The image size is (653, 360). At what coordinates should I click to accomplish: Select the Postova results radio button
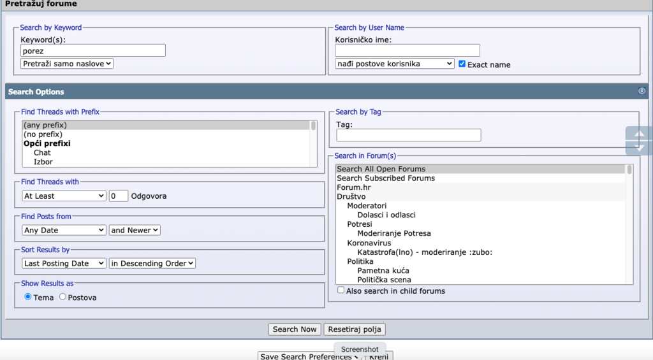click(62, 297)
